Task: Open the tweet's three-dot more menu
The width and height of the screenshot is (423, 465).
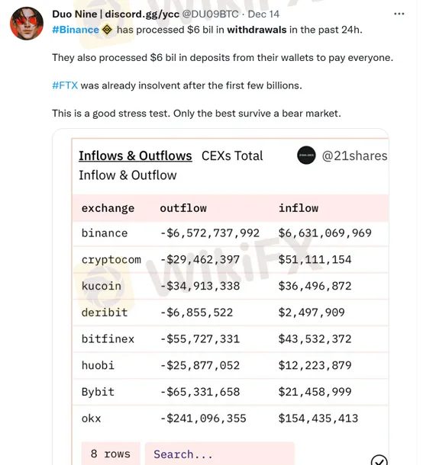Action: coord(399,14)
